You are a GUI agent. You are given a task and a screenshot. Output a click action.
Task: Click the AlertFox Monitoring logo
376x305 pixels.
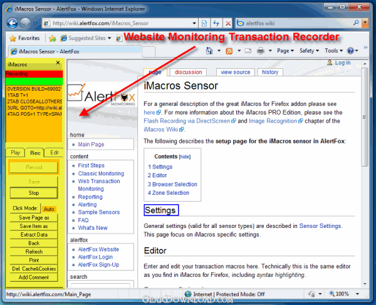coord(102,95)
